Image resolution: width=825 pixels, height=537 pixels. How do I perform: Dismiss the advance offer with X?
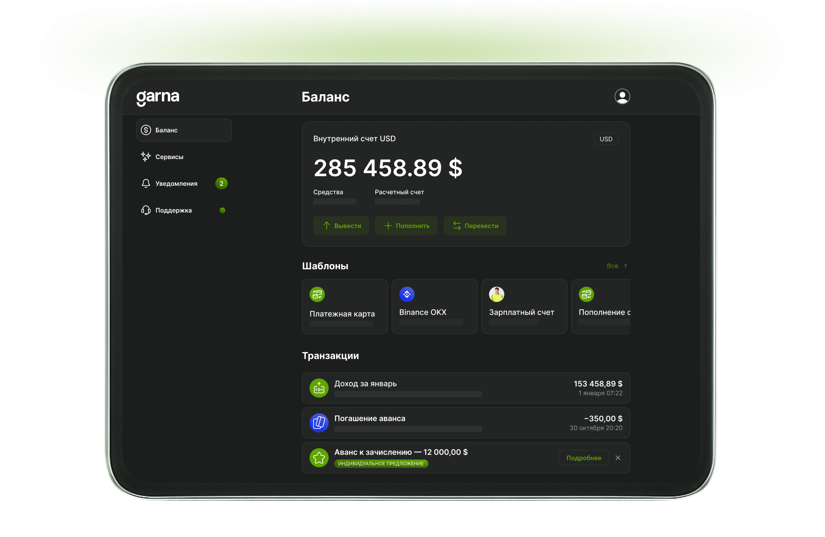coord(618,458)
